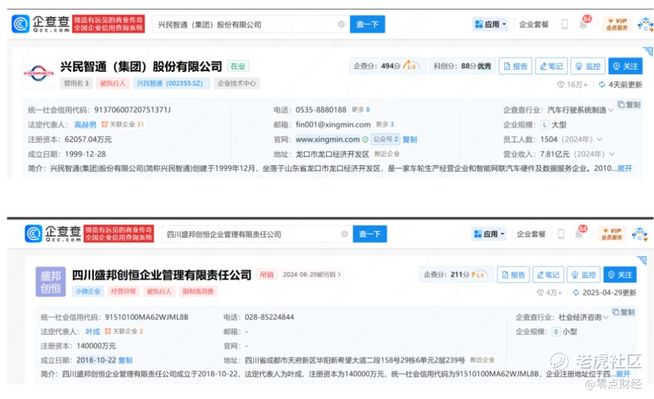Click the 监控 button for 兴民智通
654x399 pixels.
(x=587, y=66)
